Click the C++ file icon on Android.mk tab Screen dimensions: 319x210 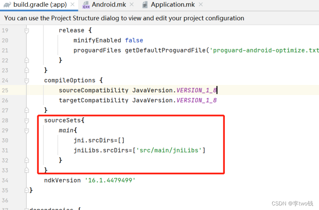86,5
